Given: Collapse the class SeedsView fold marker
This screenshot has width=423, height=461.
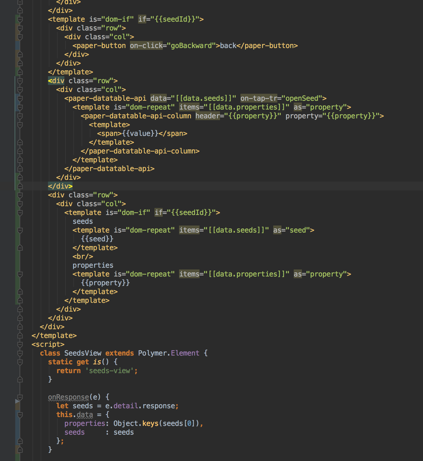Looking at the screenshot, I should [x=20, y=354].
